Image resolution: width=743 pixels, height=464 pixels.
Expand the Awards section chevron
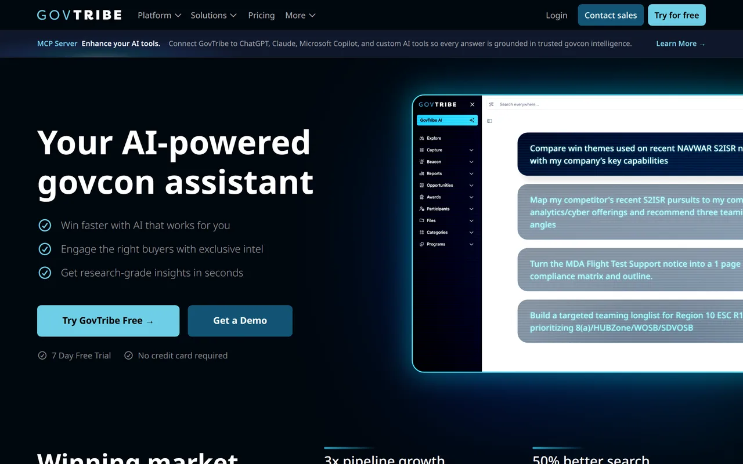click(471, 197)
